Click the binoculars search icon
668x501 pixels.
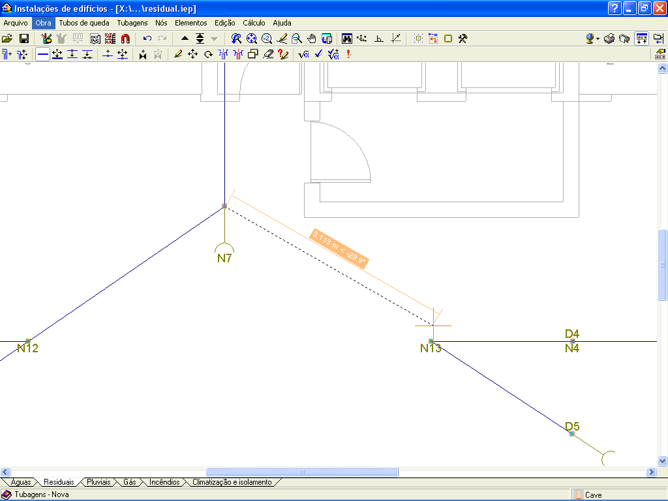coord(347,38)
